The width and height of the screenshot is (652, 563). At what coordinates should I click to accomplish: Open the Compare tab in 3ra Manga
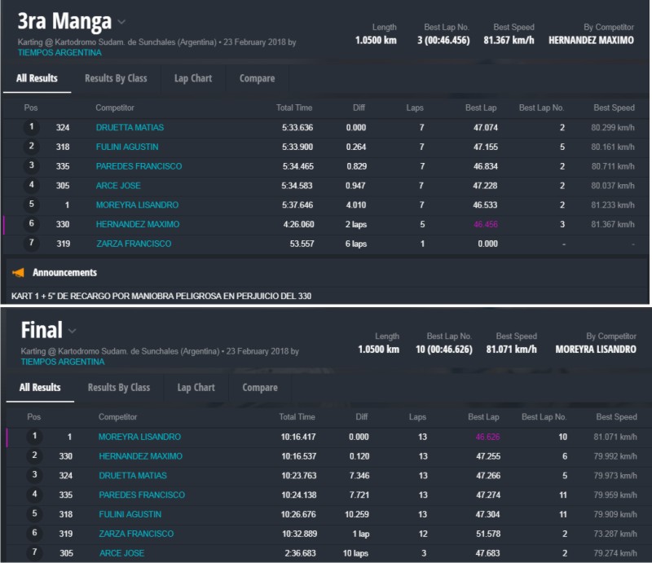pos(257,78)
